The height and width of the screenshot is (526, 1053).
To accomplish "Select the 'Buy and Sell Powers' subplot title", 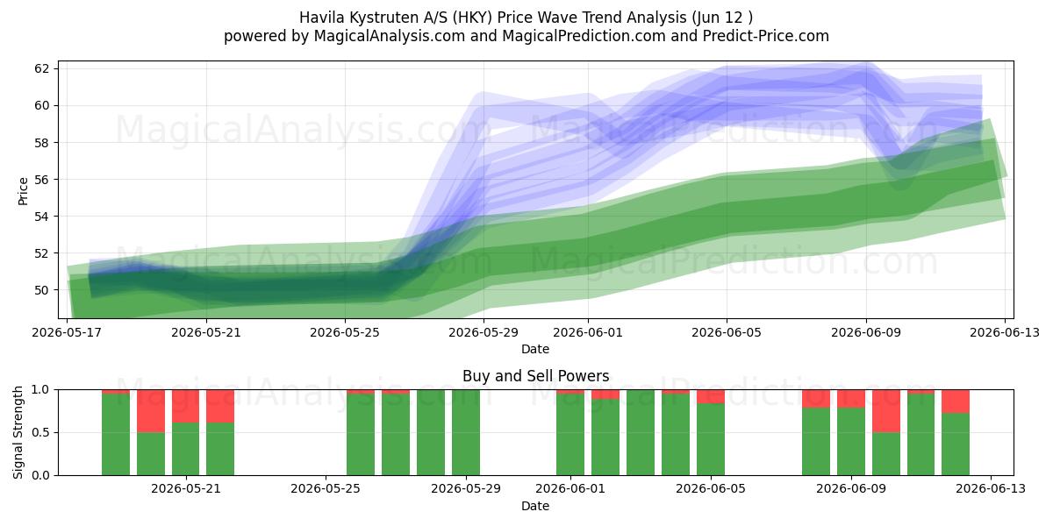I will coord(535,376).
